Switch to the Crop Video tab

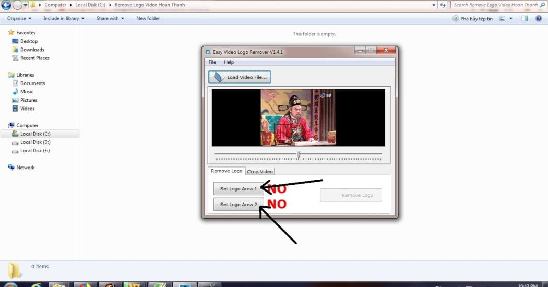tap(260, 172)
